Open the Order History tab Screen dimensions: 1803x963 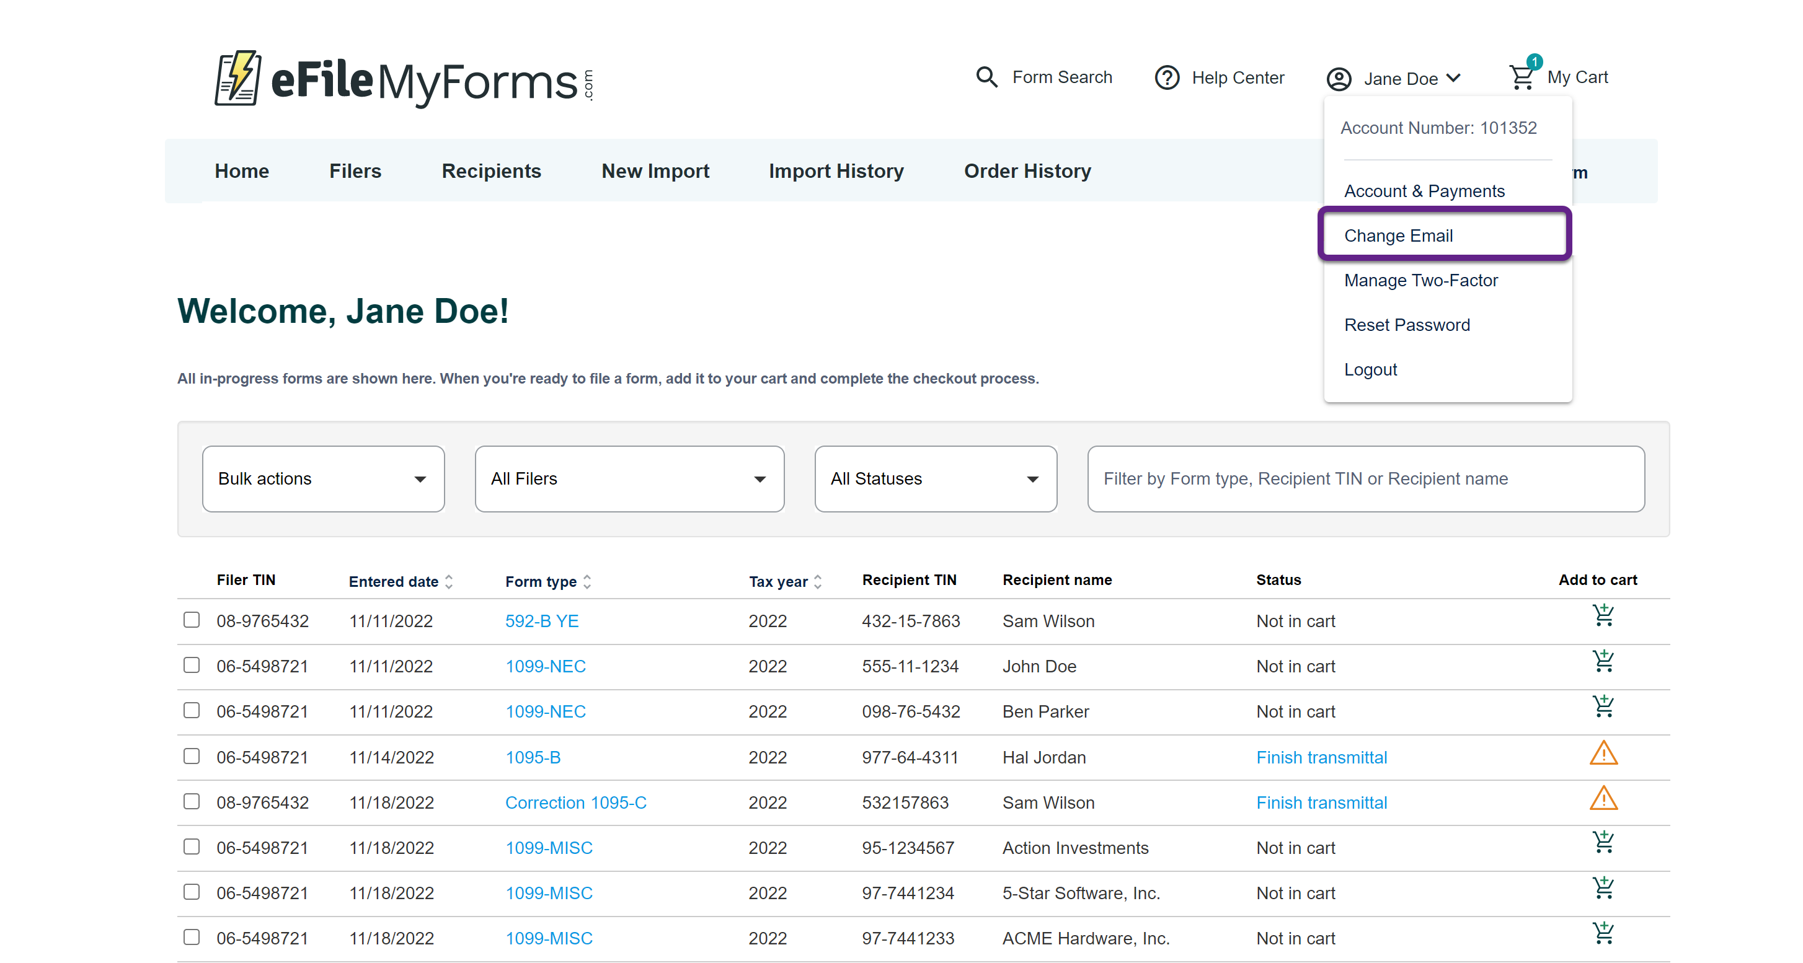coord(1027,170)
